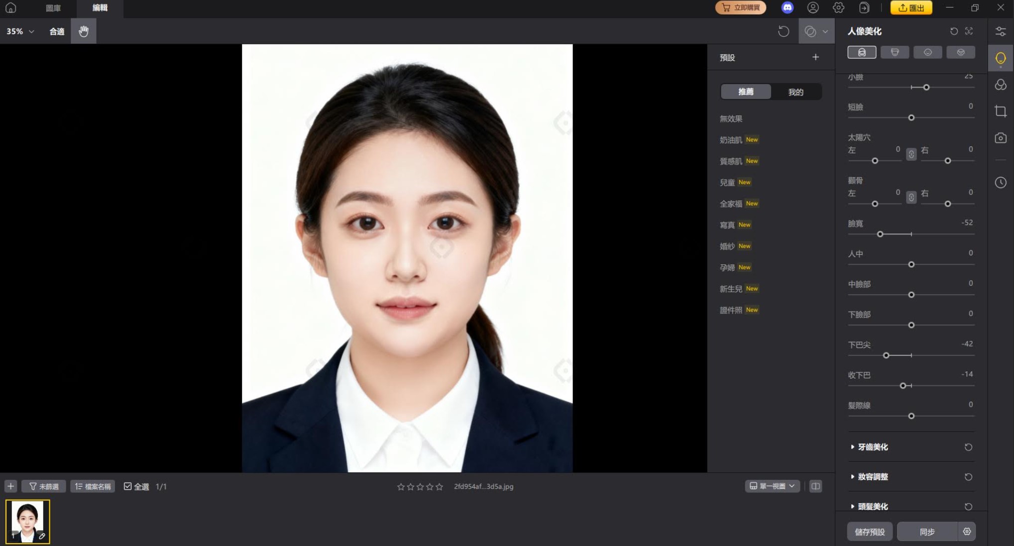The width and height of the screenshot is (1014, 546).
Task: Open the camera panel icon in sidebar
Action: tap(1001, 138)
